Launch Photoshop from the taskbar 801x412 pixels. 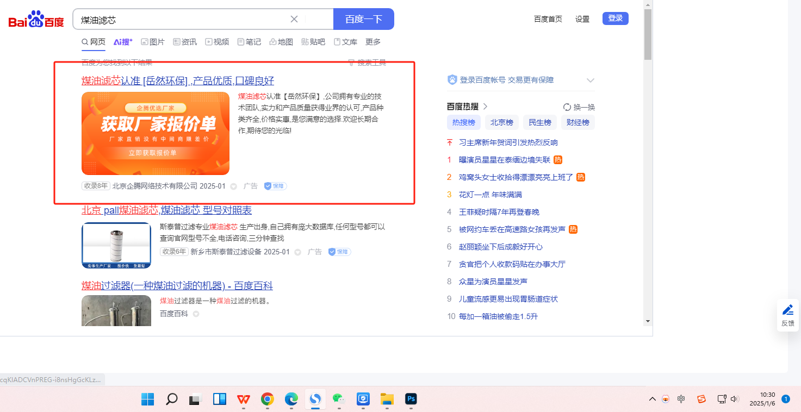click(411, 399)
